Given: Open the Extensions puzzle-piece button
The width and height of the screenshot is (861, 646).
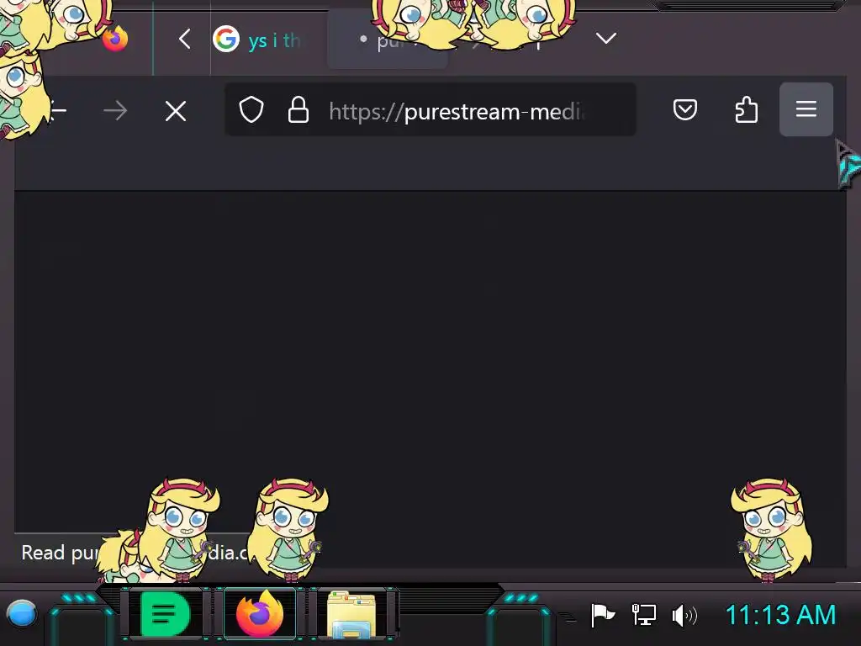Looking at the screenshot, I should click(x=747, y=109).
